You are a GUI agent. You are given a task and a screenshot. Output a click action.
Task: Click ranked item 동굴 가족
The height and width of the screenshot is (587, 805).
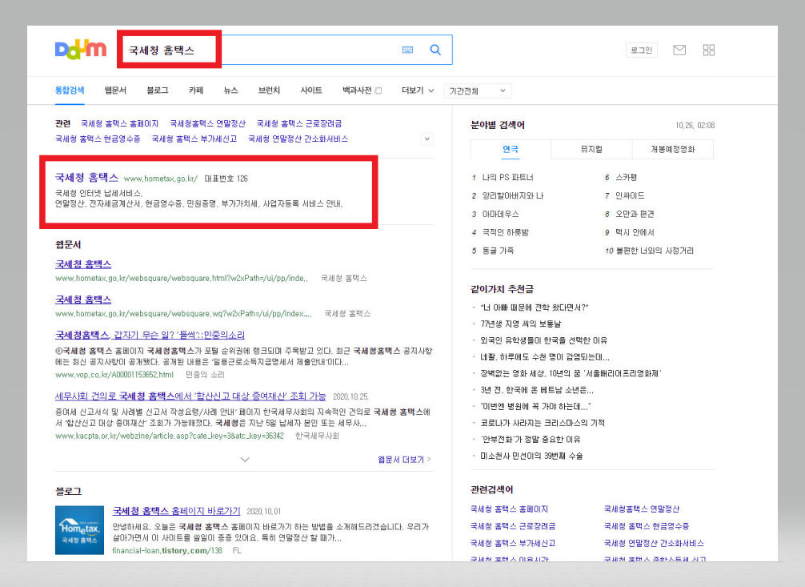(498, 251)
